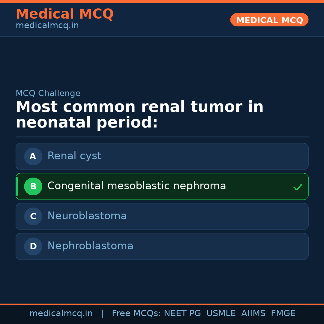Viewport: 324px width, 324px height.
Task: Click FMGE in the footer
Action: click(x=283, y=313)
